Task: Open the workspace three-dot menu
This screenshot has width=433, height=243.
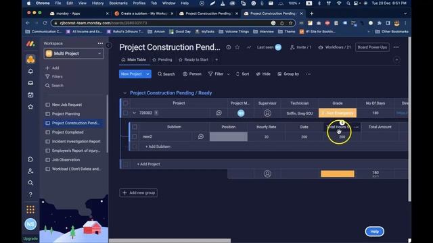Action: pyautogui.click(x=100, y=43)
